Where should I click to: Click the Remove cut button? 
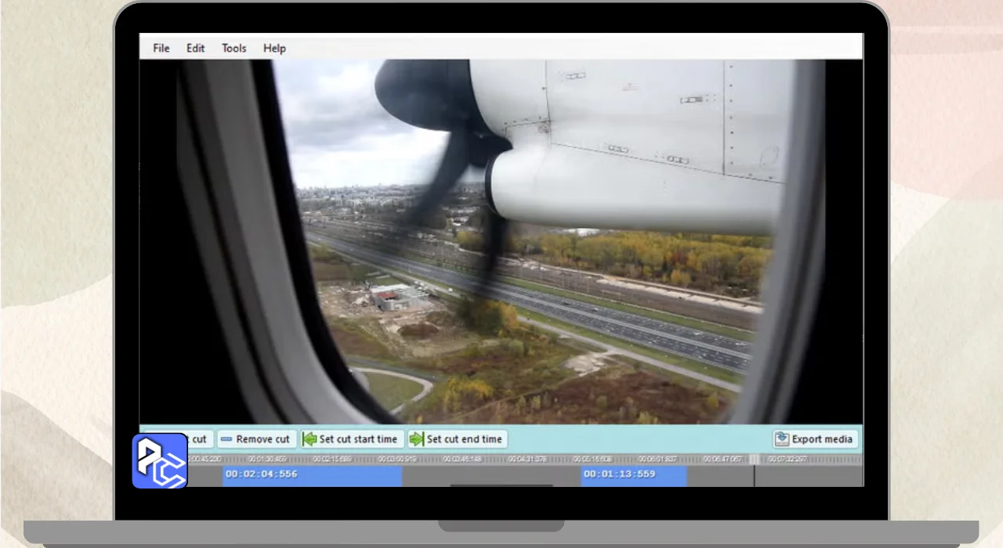(255, 439)
